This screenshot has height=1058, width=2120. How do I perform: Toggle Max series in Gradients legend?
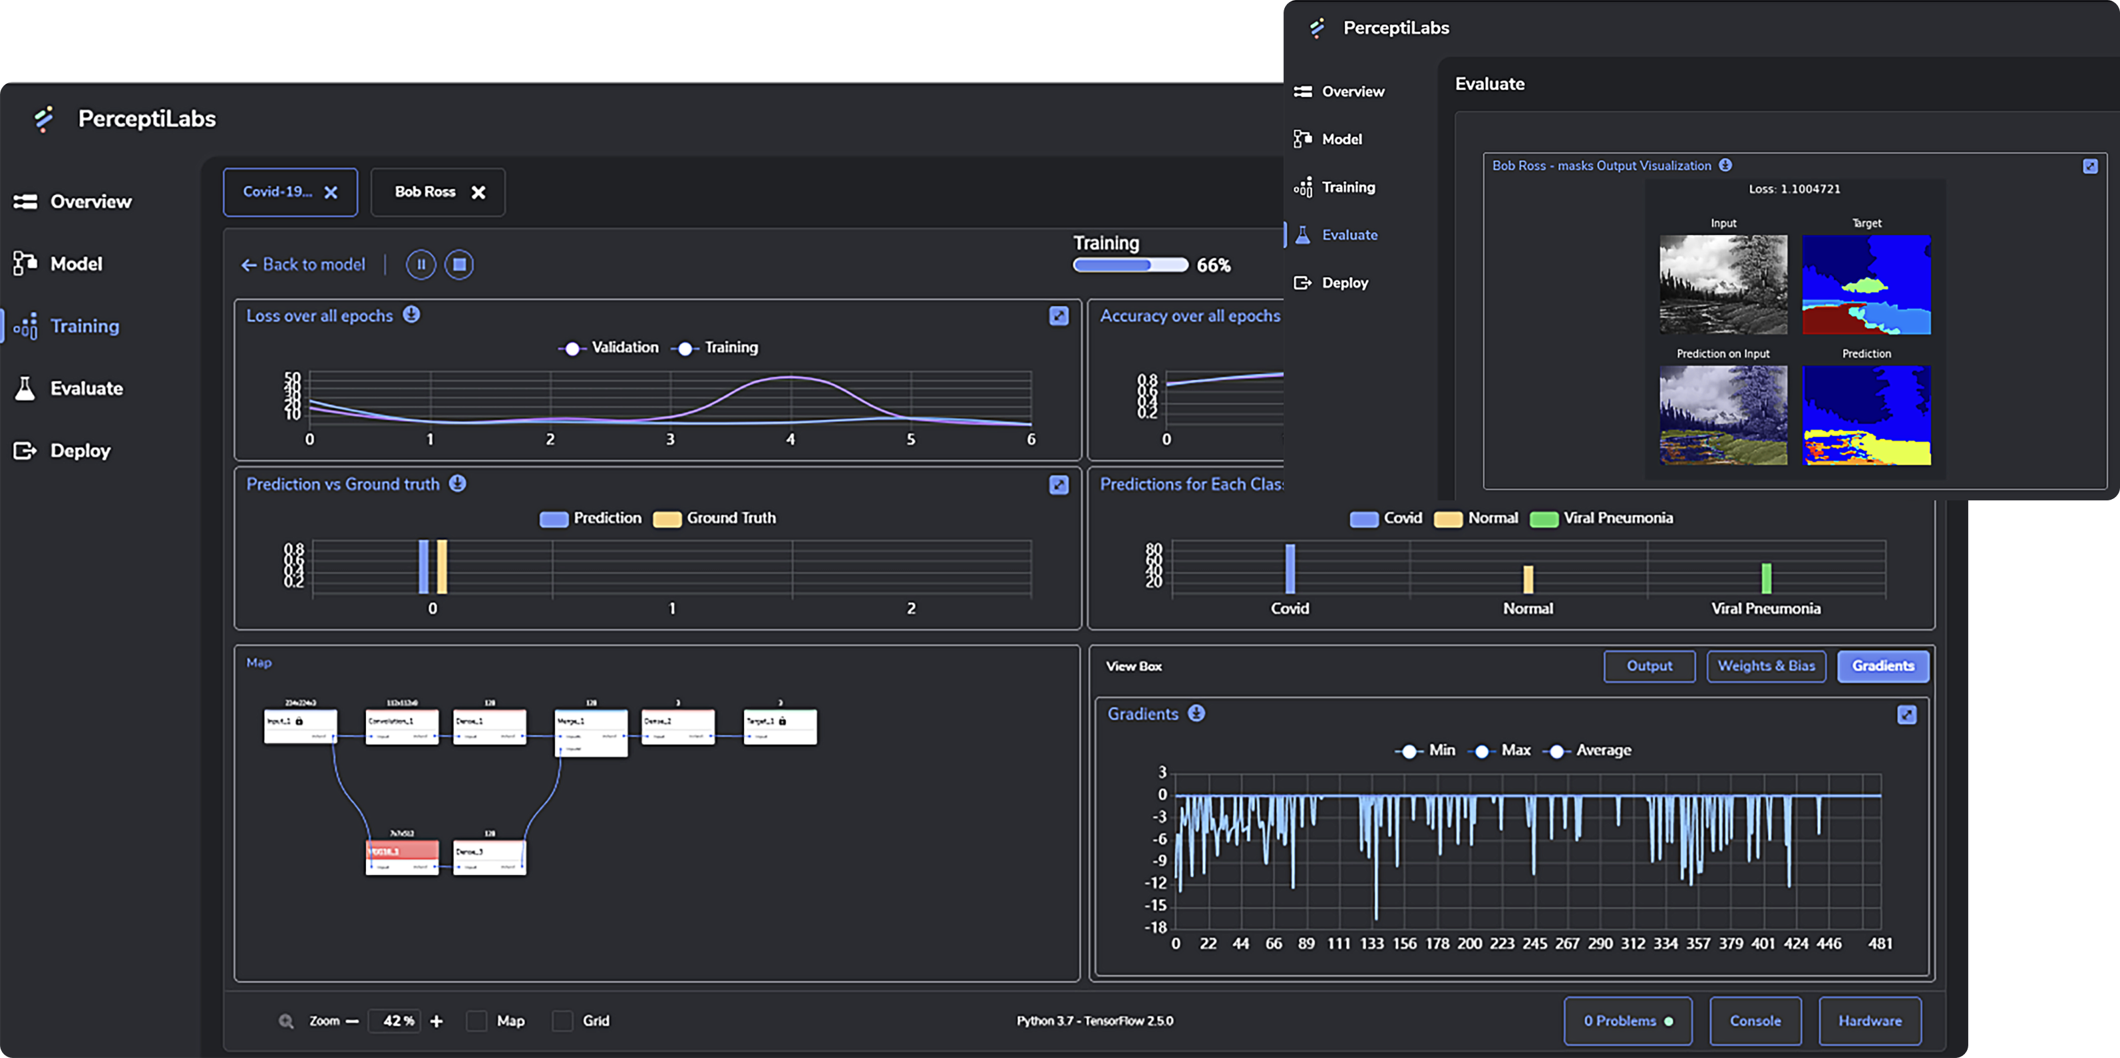point(1499,751)
